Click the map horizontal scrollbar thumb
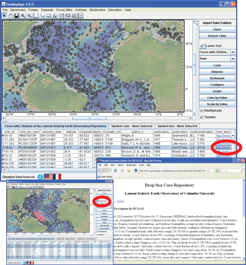246x265 pixels. point(89,118)
